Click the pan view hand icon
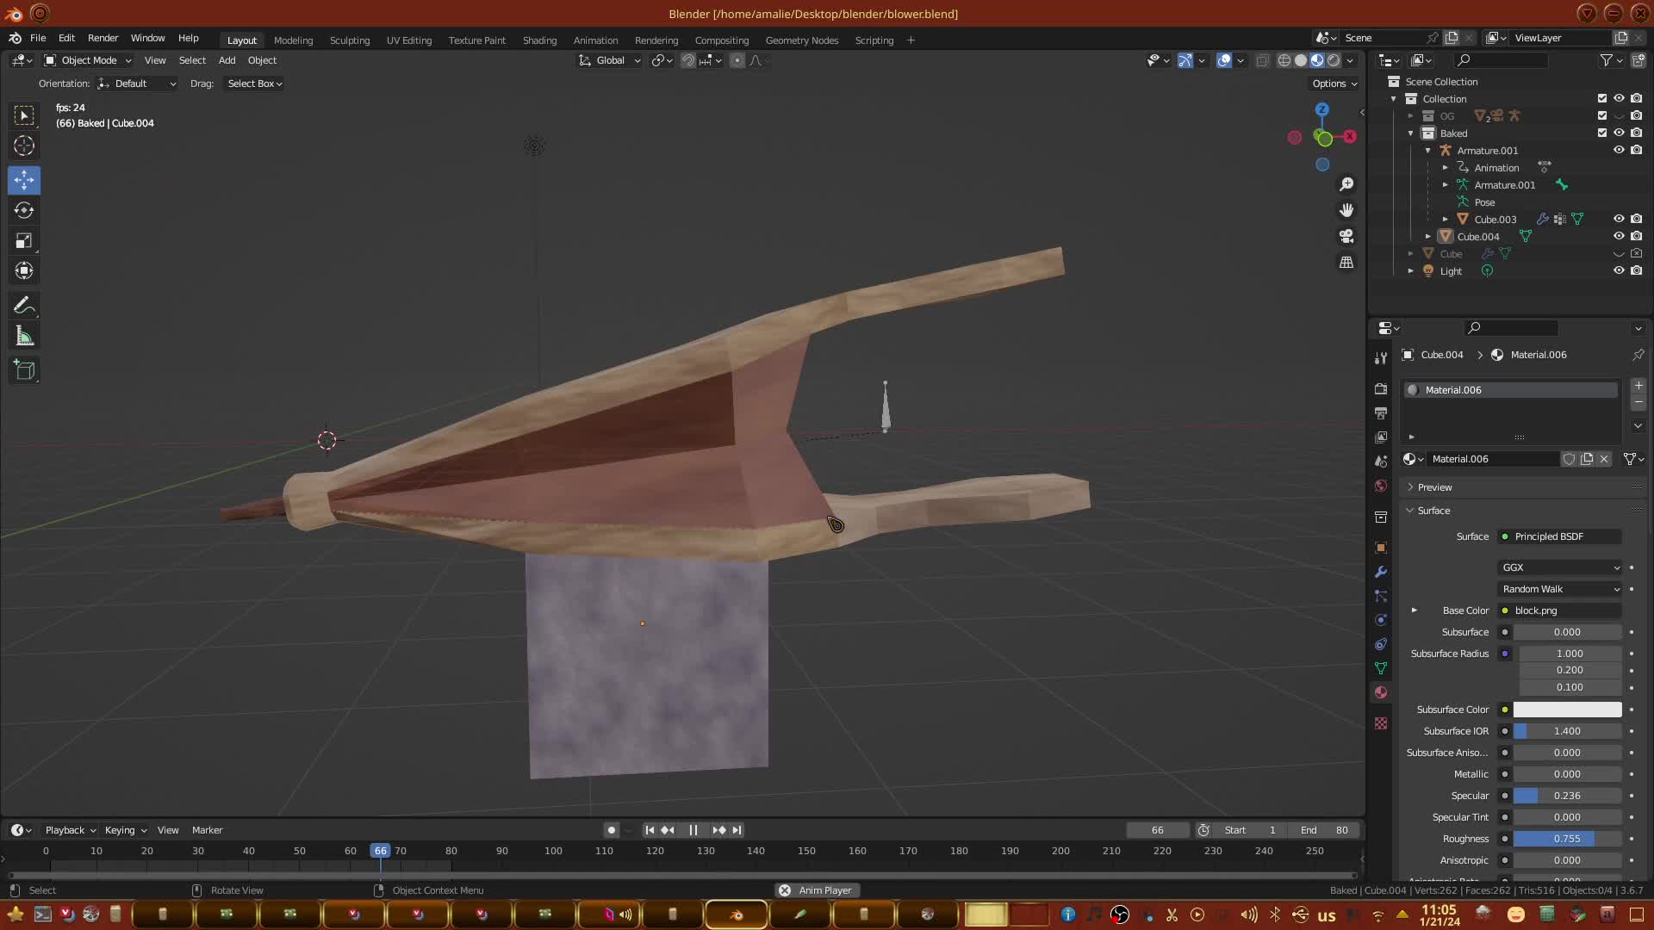Screen dimensions: 1654x930 [x=1346, y=210]
